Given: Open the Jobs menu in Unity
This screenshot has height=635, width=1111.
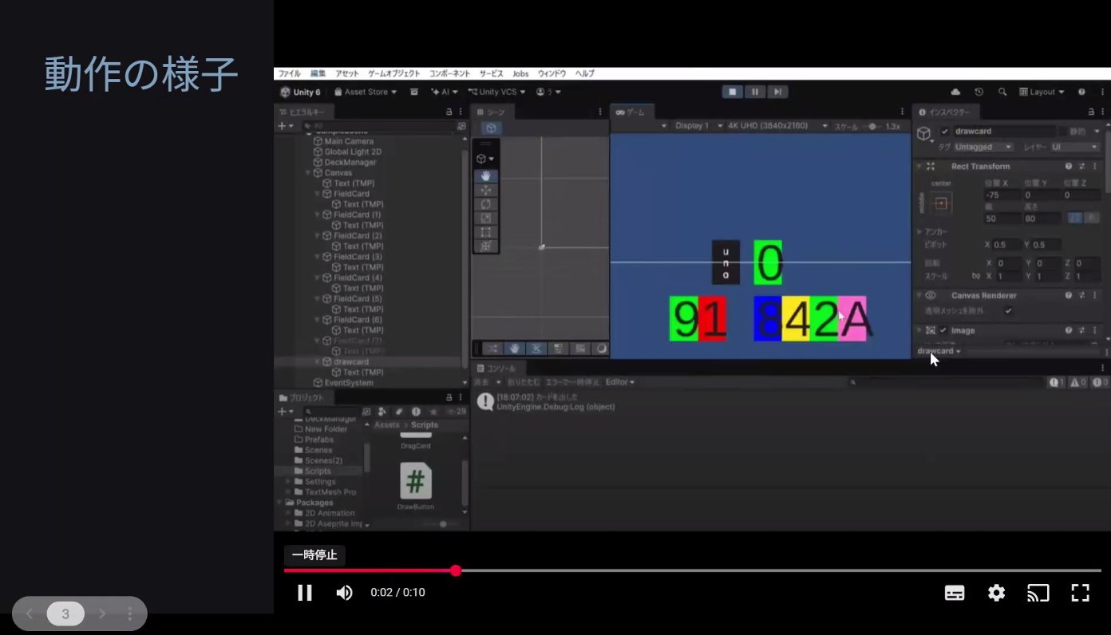Looking at the screenshot, I should tap(520, 73).
